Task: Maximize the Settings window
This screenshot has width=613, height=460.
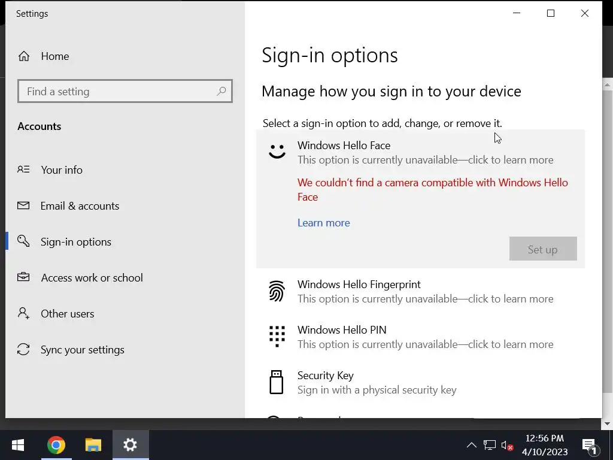Action: pos(551,13)
